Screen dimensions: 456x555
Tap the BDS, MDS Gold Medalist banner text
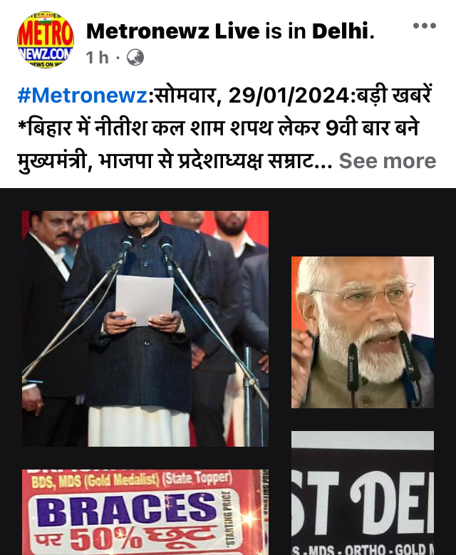pos(132,479)
